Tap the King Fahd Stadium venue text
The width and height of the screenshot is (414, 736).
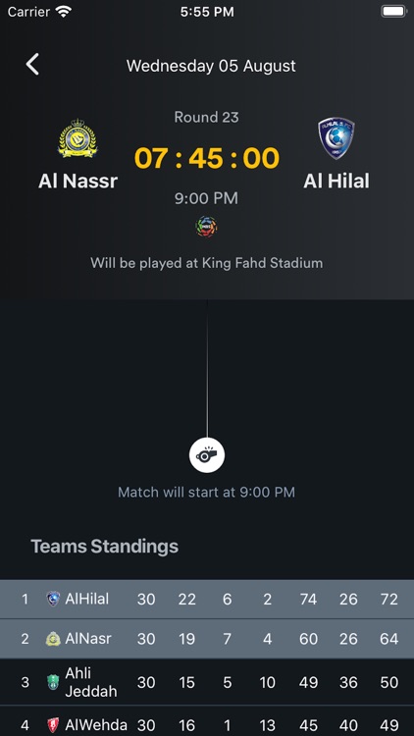[207, 263]
